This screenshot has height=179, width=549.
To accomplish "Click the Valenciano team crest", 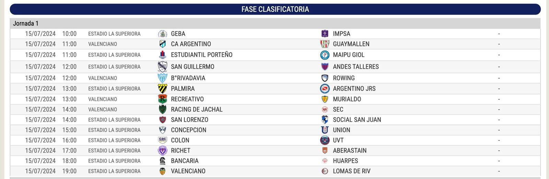I will coord(162,171).
